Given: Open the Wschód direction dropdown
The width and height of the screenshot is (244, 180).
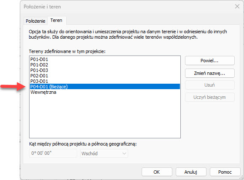Looking at the screenshot, I should 104,154.
